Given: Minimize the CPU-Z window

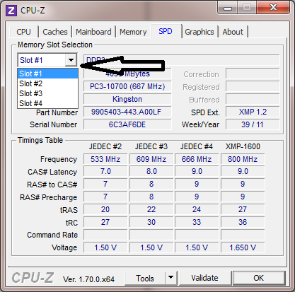Looking at the screenshot, I should pyautogui.click(x=228, y=8).
